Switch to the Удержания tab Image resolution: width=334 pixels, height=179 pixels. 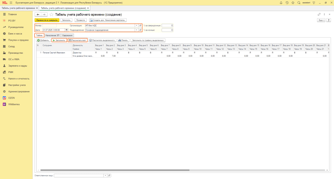pos(67,35)
